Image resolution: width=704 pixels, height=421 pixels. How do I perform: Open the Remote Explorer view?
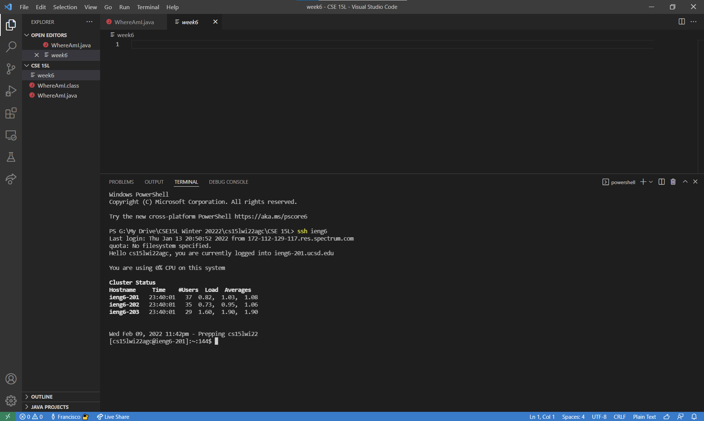(11, 135)
